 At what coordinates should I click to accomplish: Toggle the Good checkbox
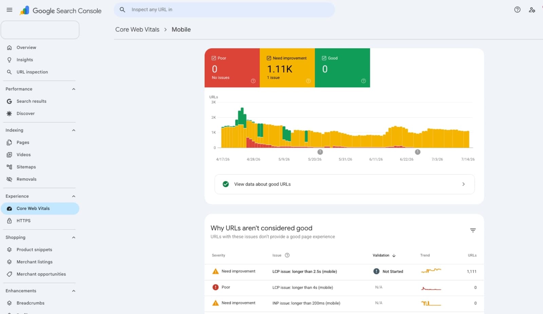coord(324,58)
